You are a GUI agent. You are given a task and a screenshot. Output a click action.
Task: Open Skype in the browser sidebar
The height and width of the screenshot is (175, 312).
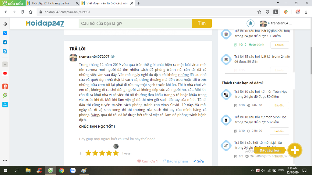(x=5, y=51)
